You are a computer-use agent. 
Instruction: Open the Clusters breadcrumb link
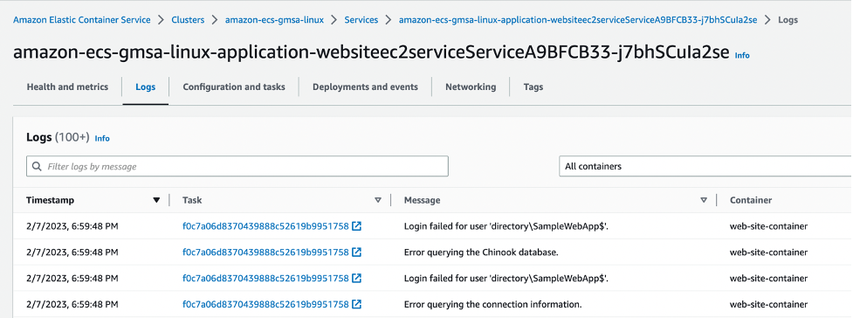[x=188, y=19]
